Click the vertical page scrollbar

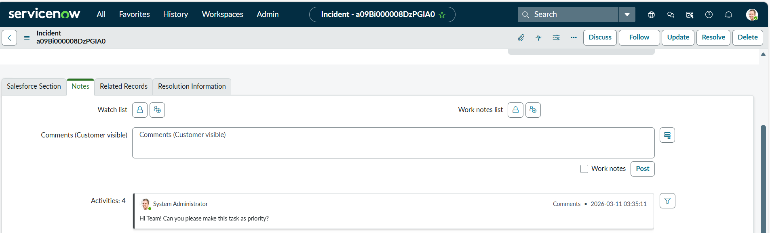(763, 177)
